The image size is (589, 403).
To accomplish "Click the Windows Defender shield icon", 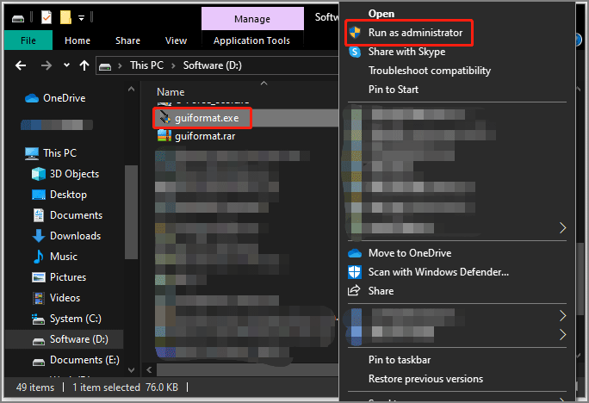I will click(355, 272).
